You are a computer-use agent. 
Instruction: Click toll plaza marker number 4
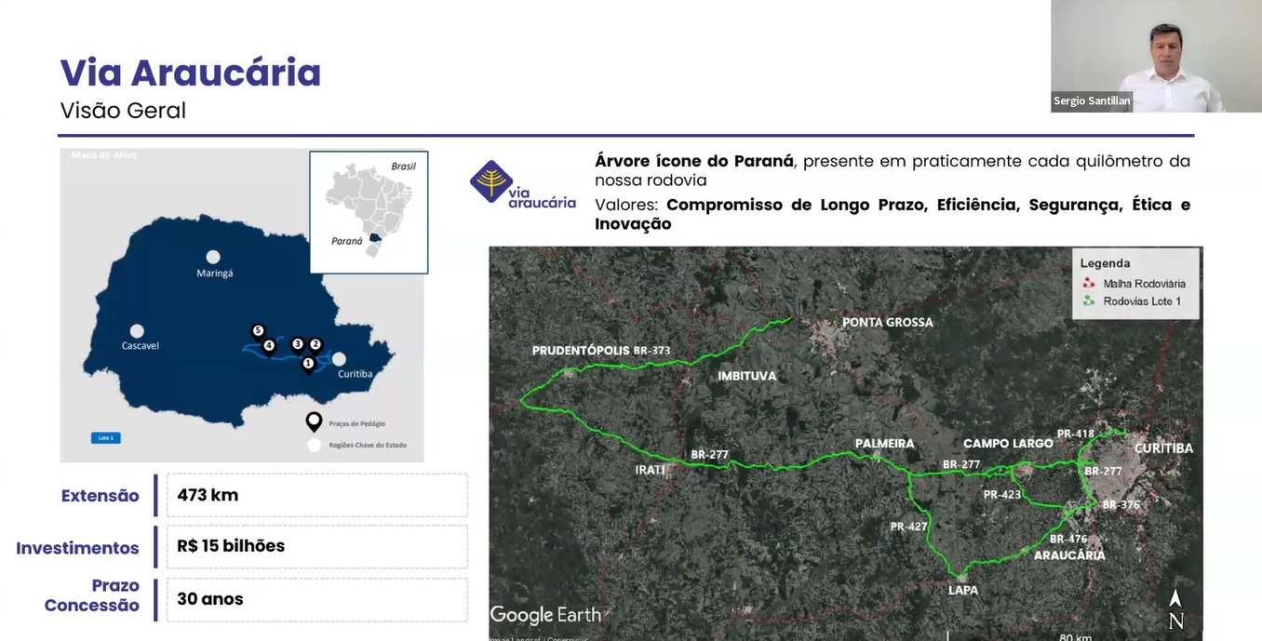point(269,347)
